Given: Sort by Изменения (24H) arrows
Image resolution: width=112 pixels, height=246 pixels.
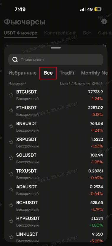Looking at the screenshot, I should (102, 84).
